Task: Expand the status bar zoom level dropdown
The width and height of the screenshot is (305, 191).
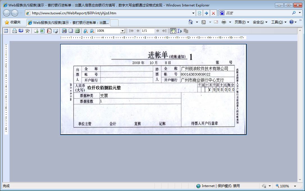Action: [295, 186]
